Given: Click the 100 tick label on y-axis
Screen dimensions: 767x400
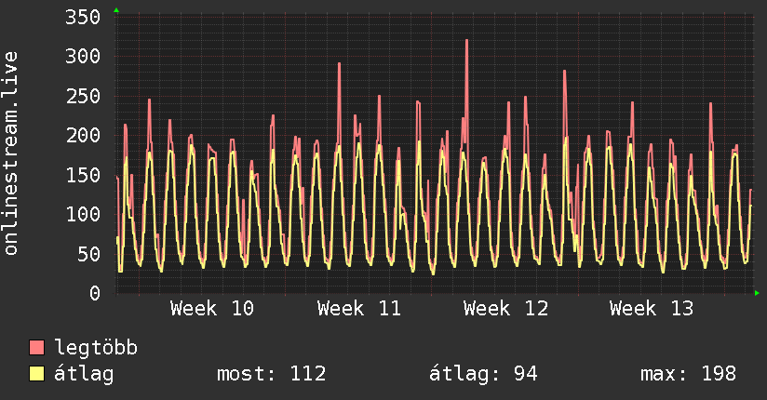Looking at the screenshot, I should click(84, 215).
